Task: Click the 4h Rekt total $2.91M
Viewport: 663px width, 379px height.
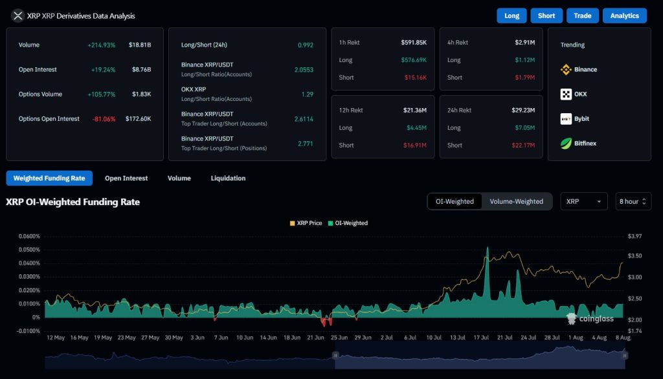Action: pos(524,43)
